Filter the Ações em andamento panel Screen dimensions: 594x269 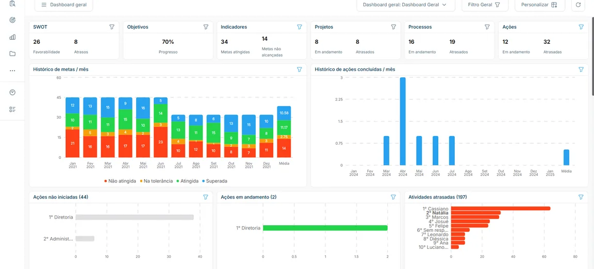(x=393, y=197)
